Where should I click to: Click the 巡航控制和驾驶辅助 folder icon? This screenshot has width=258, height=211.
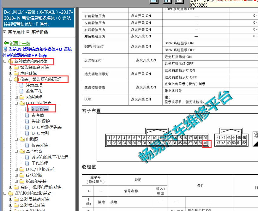(10, 193)
